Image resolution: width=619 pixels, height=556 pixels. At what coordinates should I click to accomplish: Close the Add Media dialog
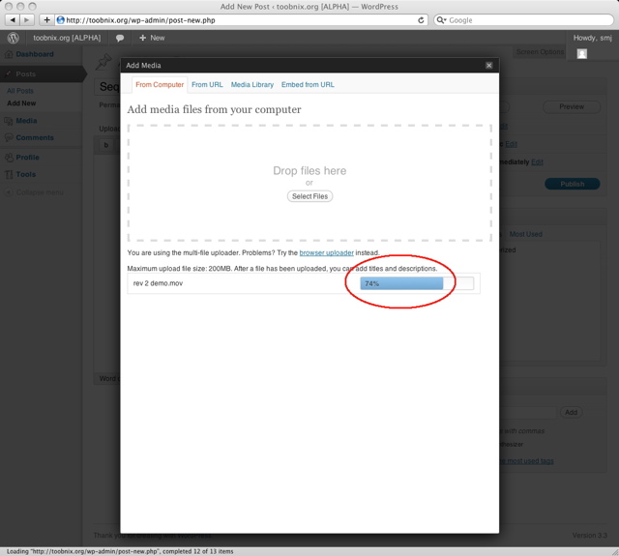pyautogui.click(x=488, y=65)
